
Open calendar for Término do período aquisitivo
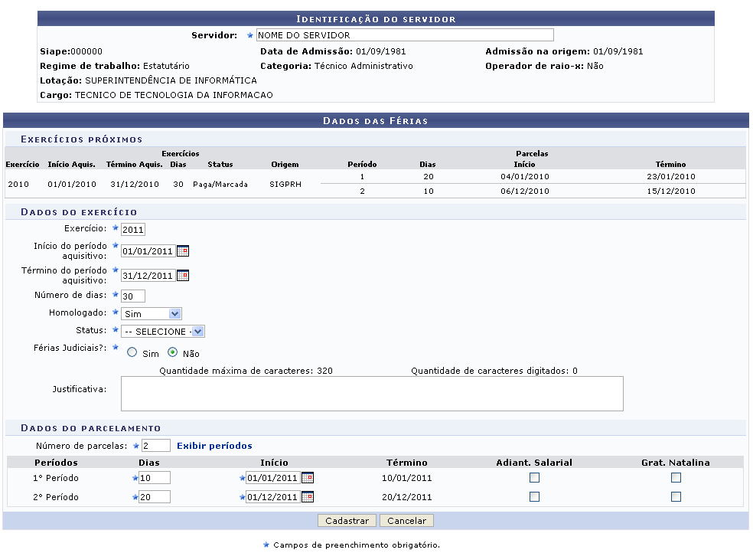coord(183,276)
